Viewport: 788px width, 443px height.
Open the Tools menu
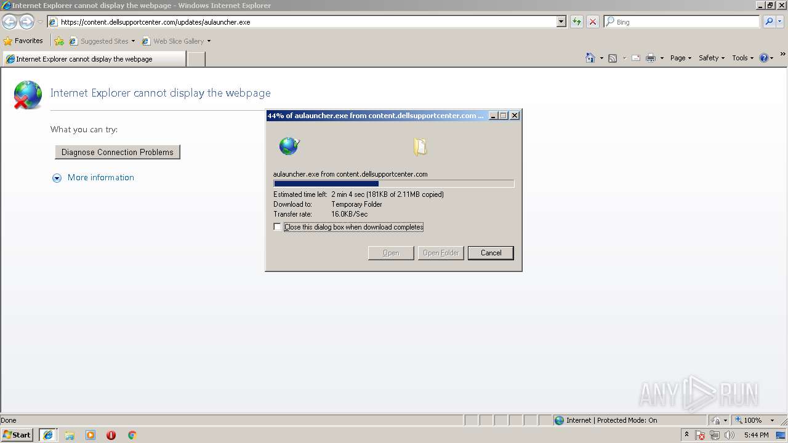tap(742, 58)
